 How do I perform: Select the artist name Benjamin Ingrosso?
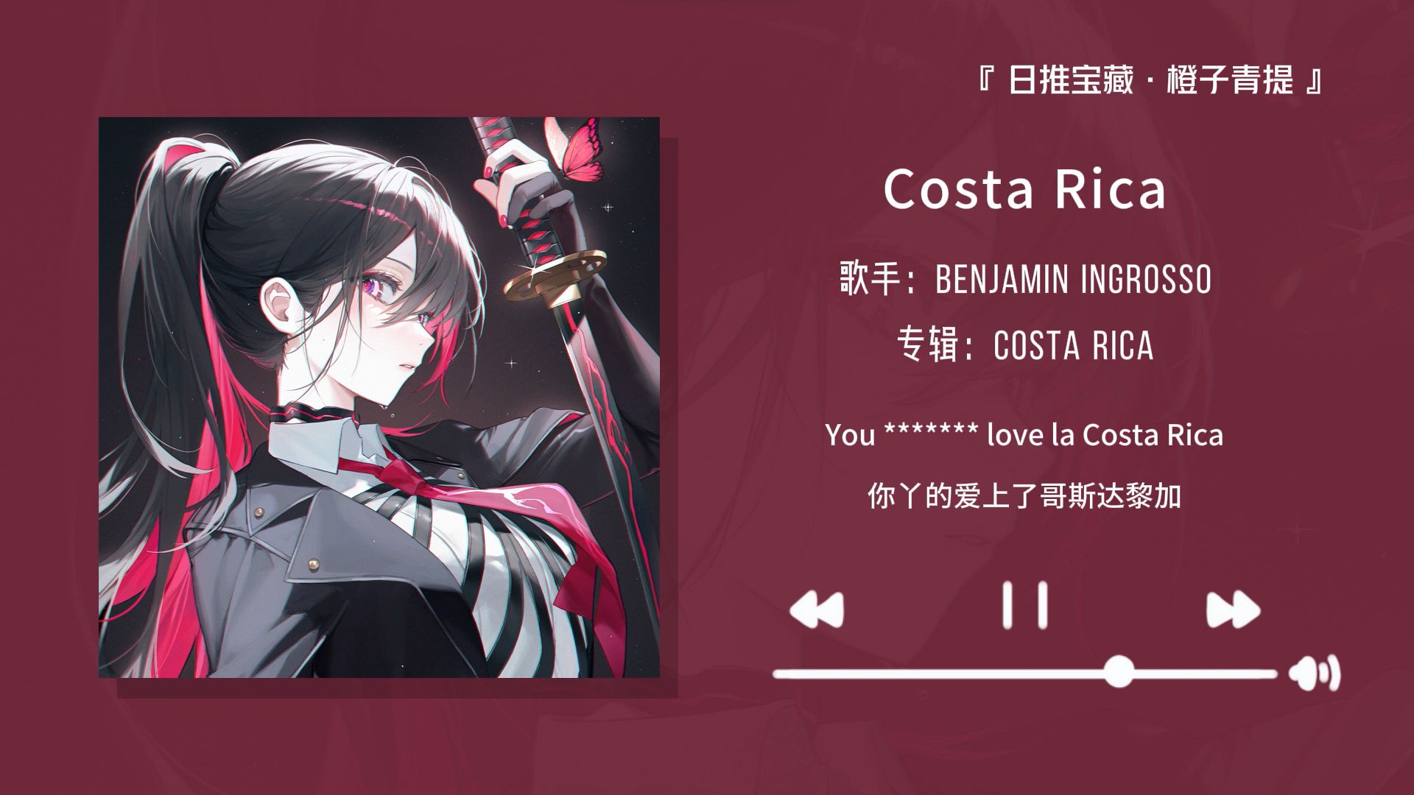pos(1073,280)
